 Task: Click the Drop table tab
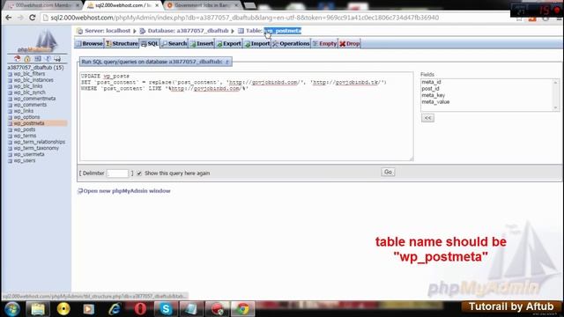pyautogui.click(x=350, y=43)
